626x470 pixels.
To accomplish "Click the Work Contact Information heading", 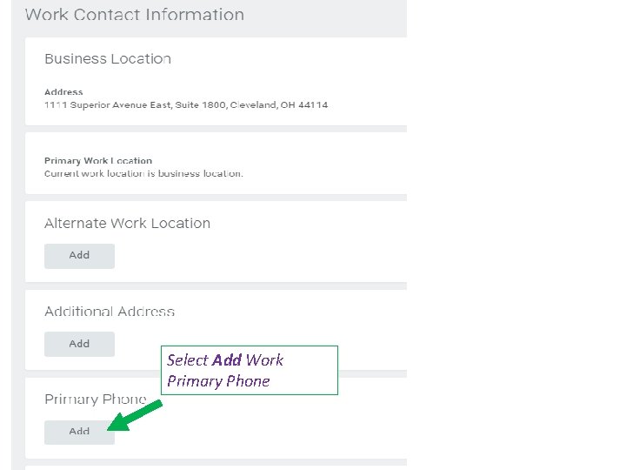I will 134,15.
